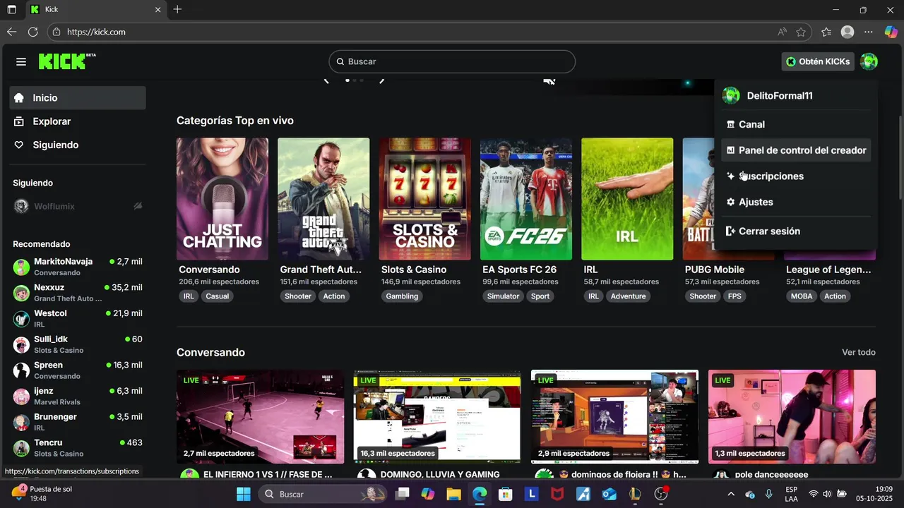
Task: Open Explorar in the sidebar
Action: 78,121
